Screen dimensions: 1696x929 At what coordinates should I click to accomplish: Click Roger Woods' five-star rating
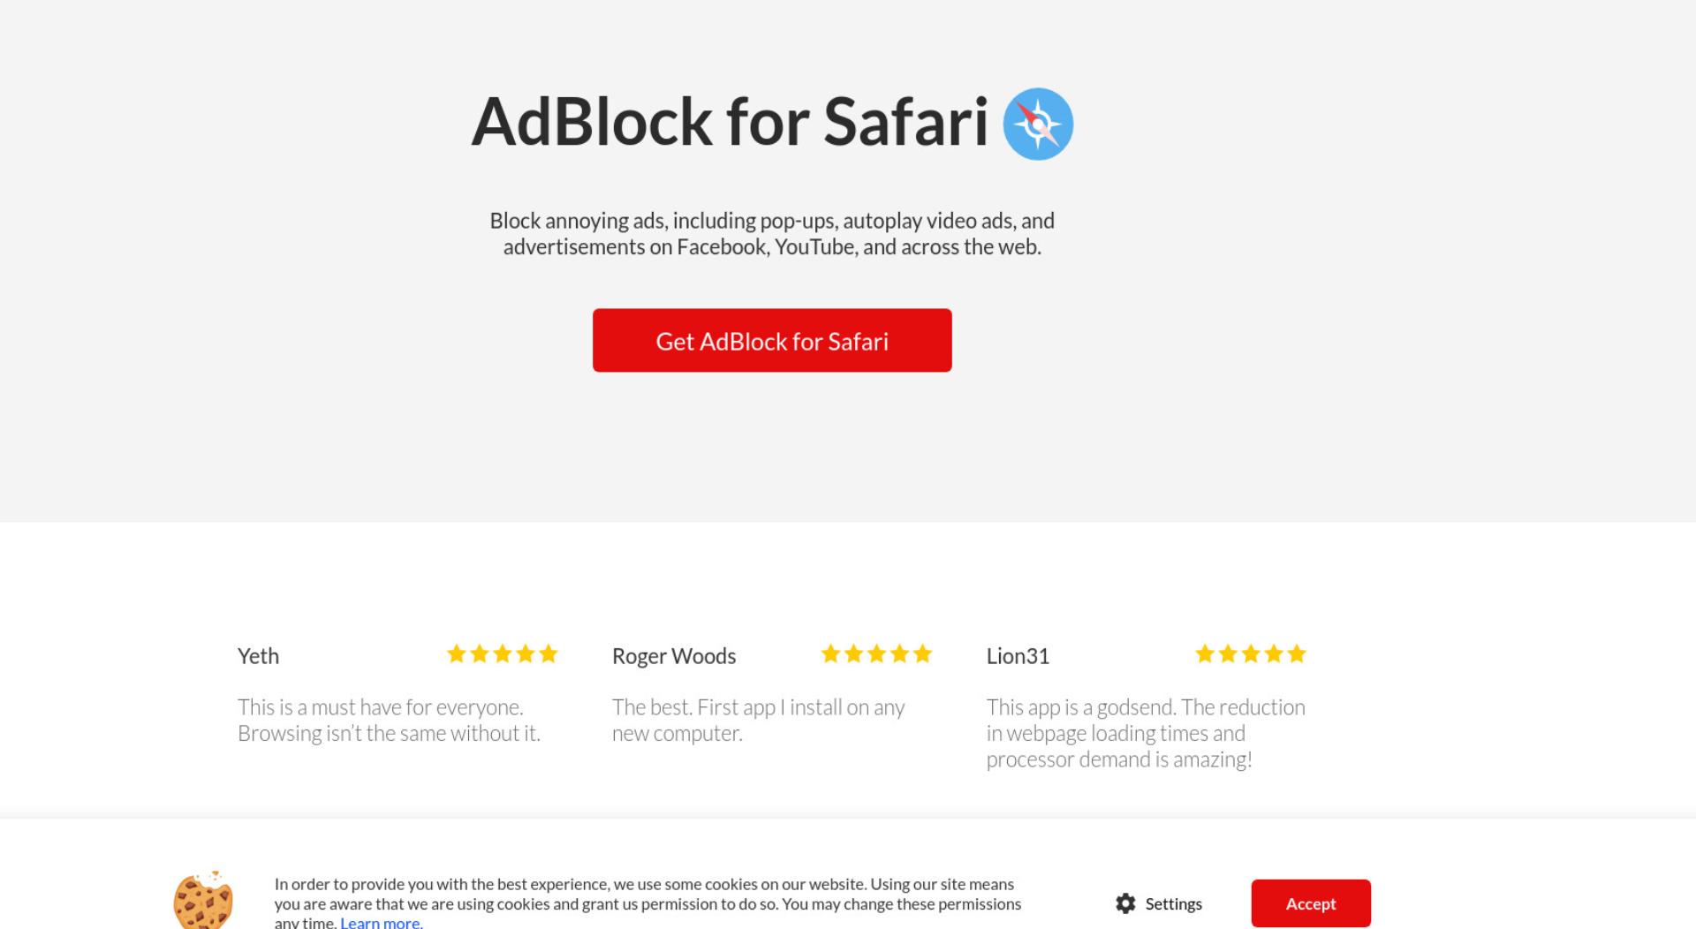[876, 653]
